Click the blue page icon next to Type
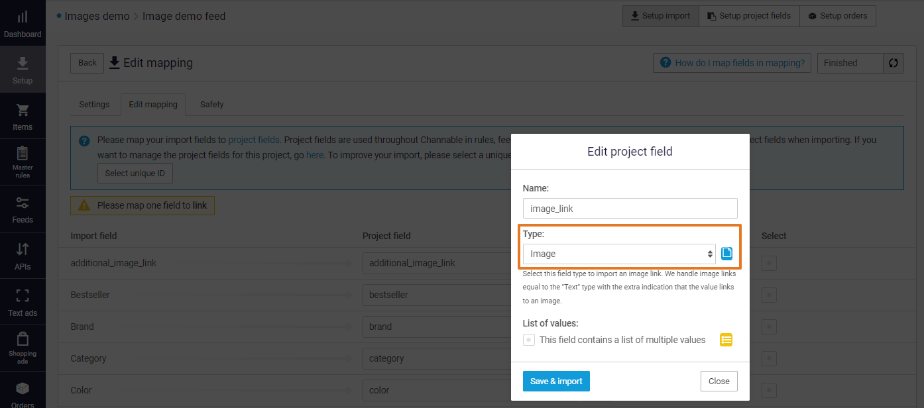 (x=726, y=252)
